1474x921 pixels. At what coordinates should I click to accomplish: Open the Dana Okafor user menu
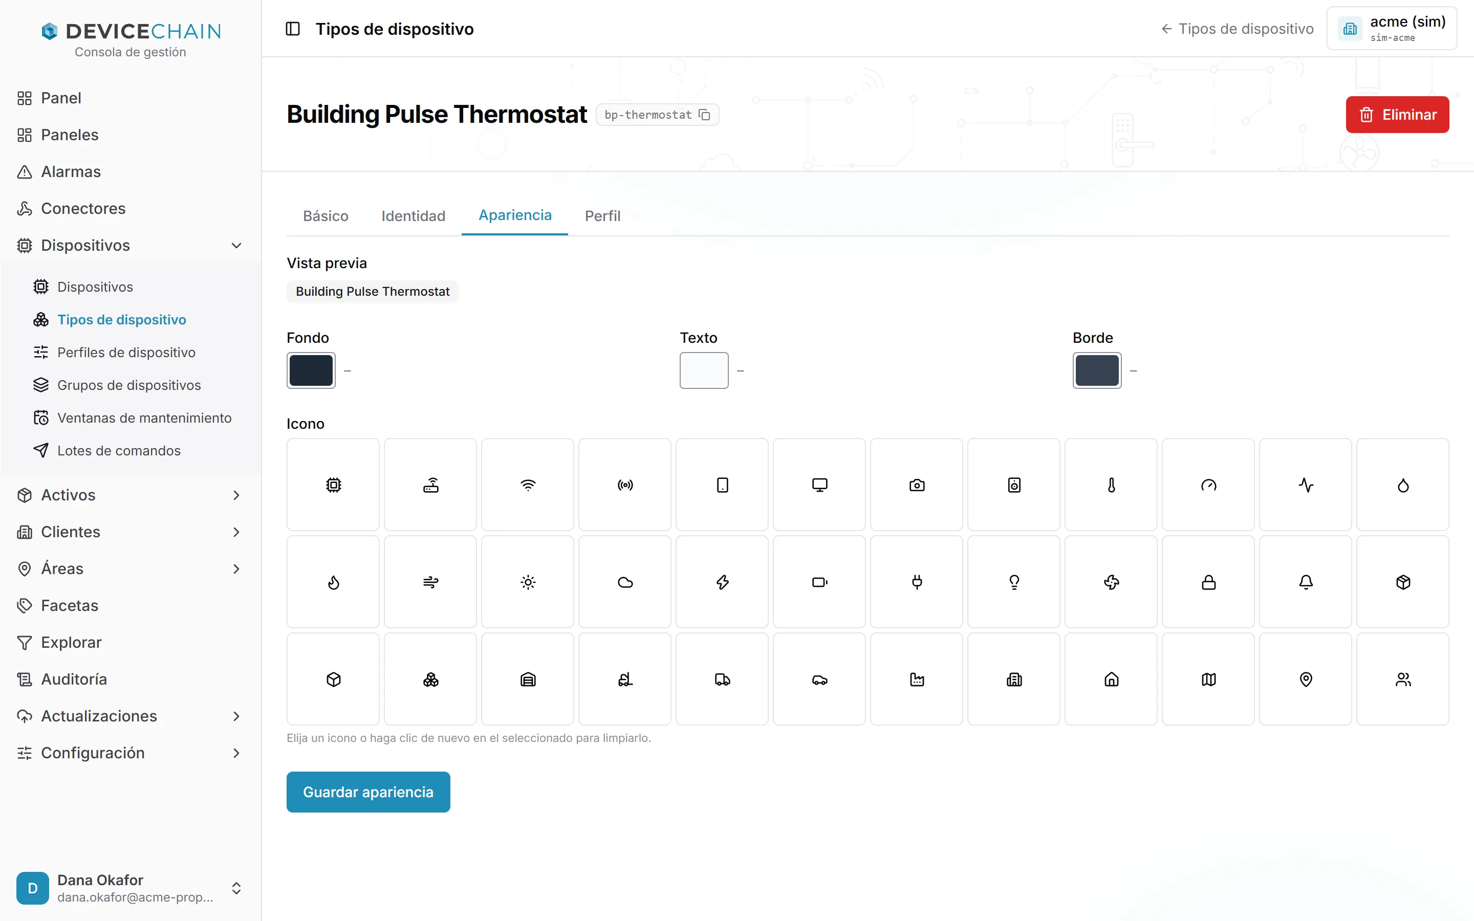click(x=129, y=888)
